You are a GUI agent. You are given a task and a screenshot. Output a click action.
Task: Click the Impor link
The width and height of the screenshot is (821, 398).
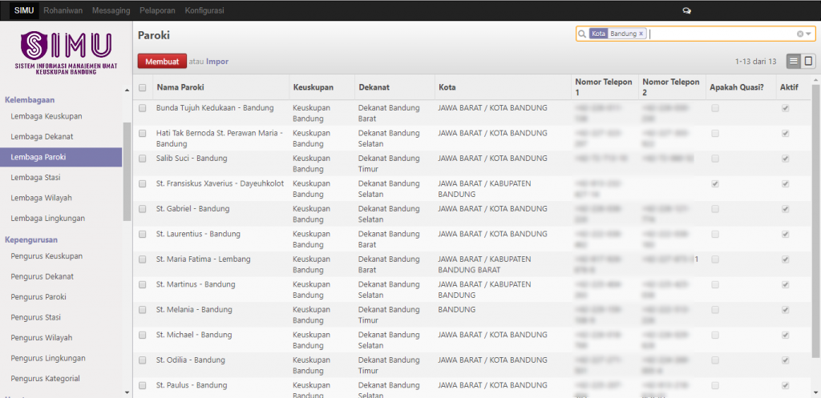[x=216, y=61]
